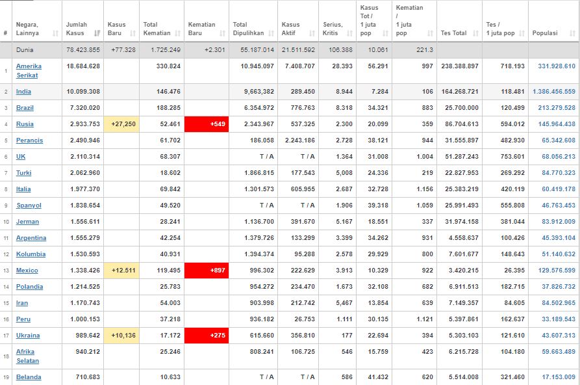Sort by Total Dipulihkan column arrows
This screenshot has height=385, width=580.
click(x=271, y=33)
